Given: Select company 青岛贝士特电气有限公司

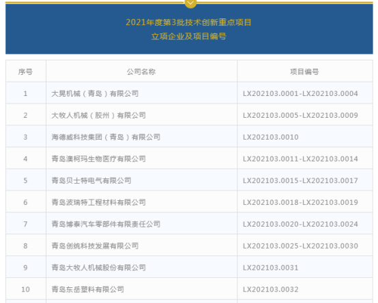Looking at the screenshot, I should (x=91, y=180).
